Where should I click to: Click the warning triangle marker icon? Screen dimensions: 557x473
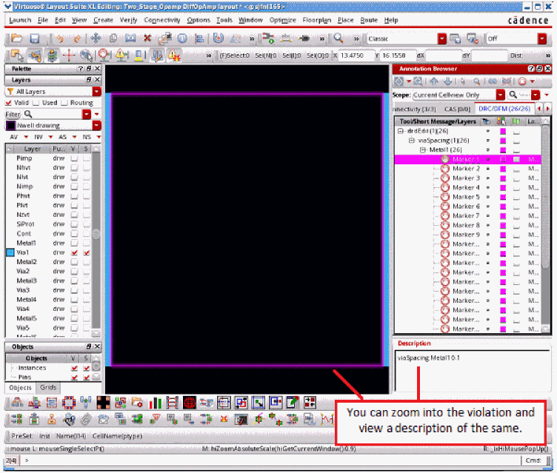point(121,56)
